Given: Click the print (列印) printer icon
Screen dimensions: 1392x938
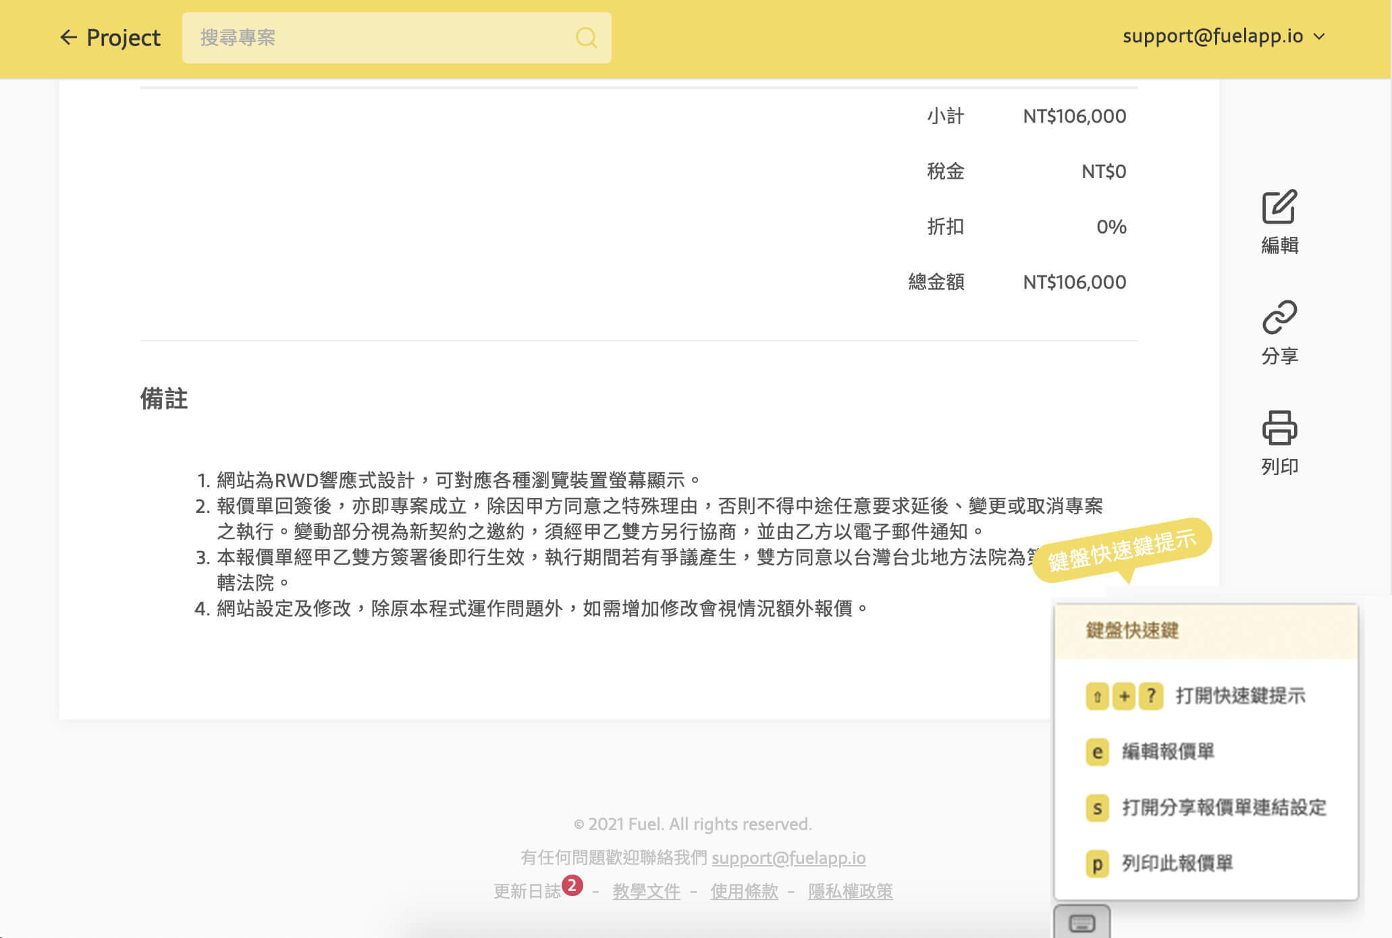Looking at the screenshot, I should click(1279, 428).
